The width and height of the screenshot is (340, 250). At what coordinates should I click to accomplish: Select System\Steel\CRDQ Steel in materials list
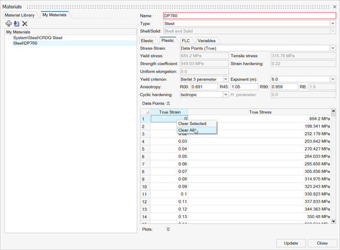click(38, 38)
